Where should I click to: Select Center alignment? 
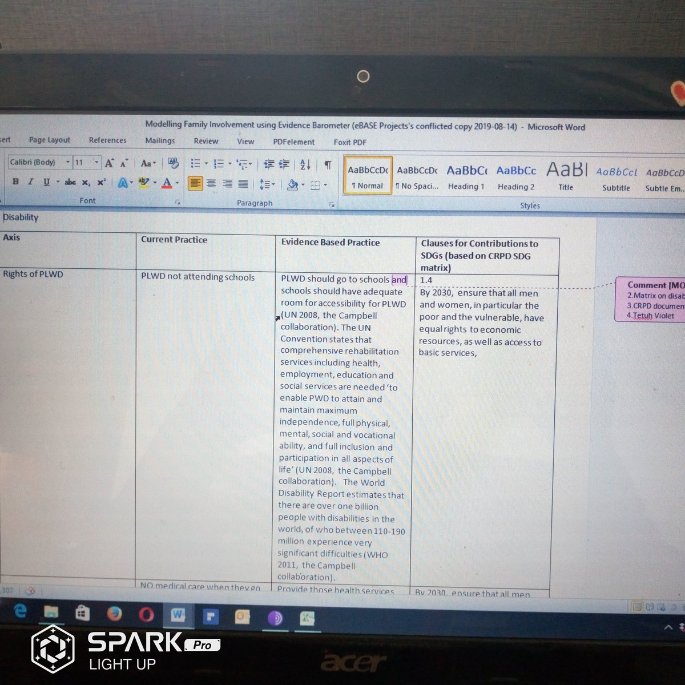pyautogui.click(x=211, y=184)
